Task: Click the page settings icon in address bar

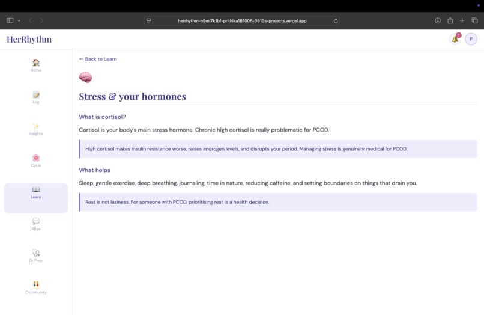Action: pyautogui.click(x=149, y=21)
